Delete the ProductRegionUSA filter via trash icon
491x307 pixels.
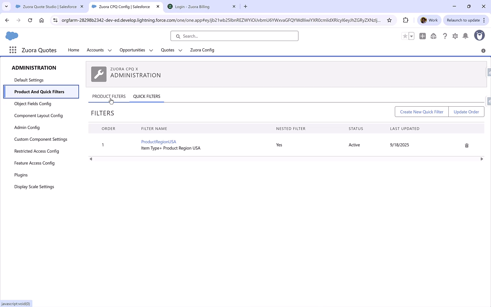pos(467,145)
